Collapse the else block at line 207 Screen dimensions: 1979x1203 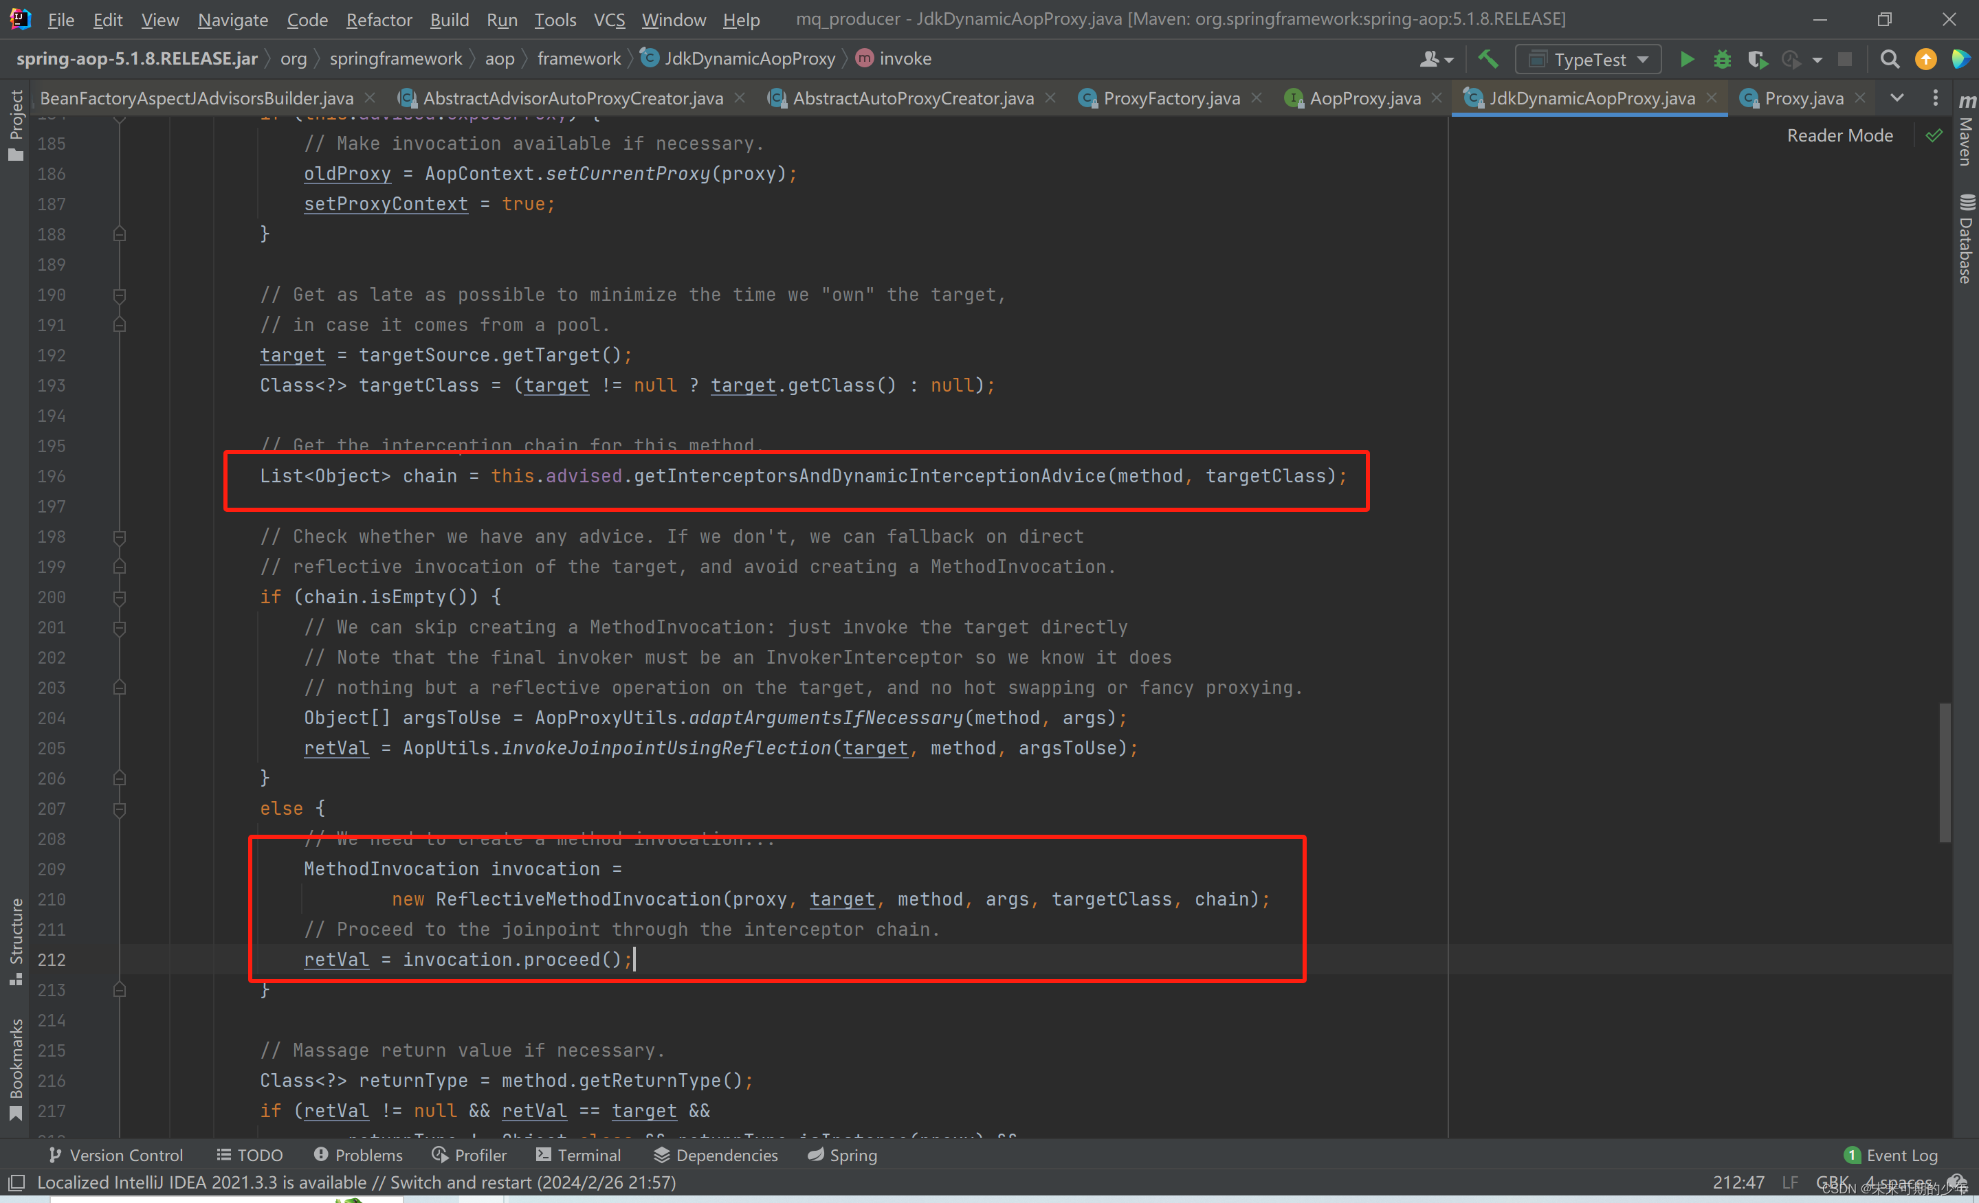(120, 809)
